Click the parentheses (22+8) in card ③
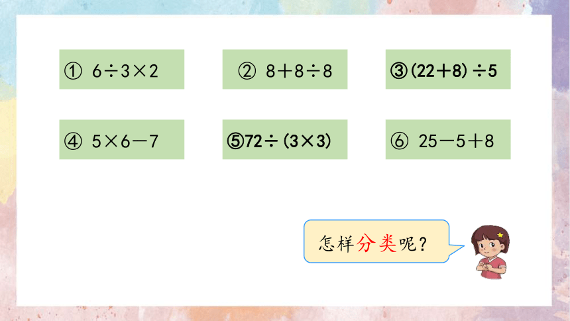 [x=439, y=71]
